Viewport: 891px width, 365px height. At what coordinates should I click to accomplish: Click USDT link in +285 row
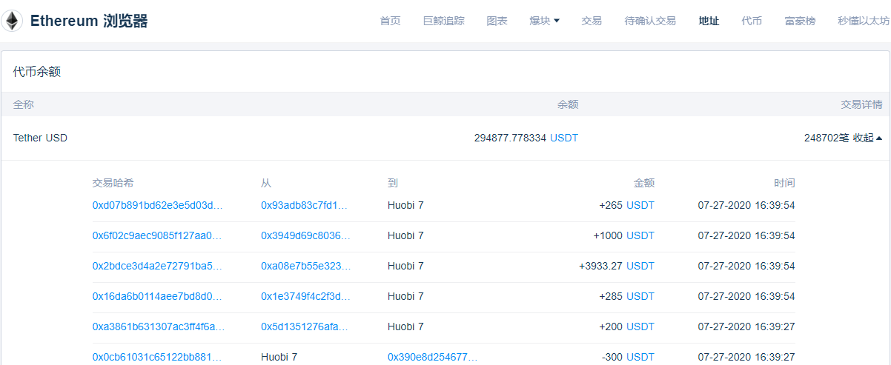tap(640, 296)
